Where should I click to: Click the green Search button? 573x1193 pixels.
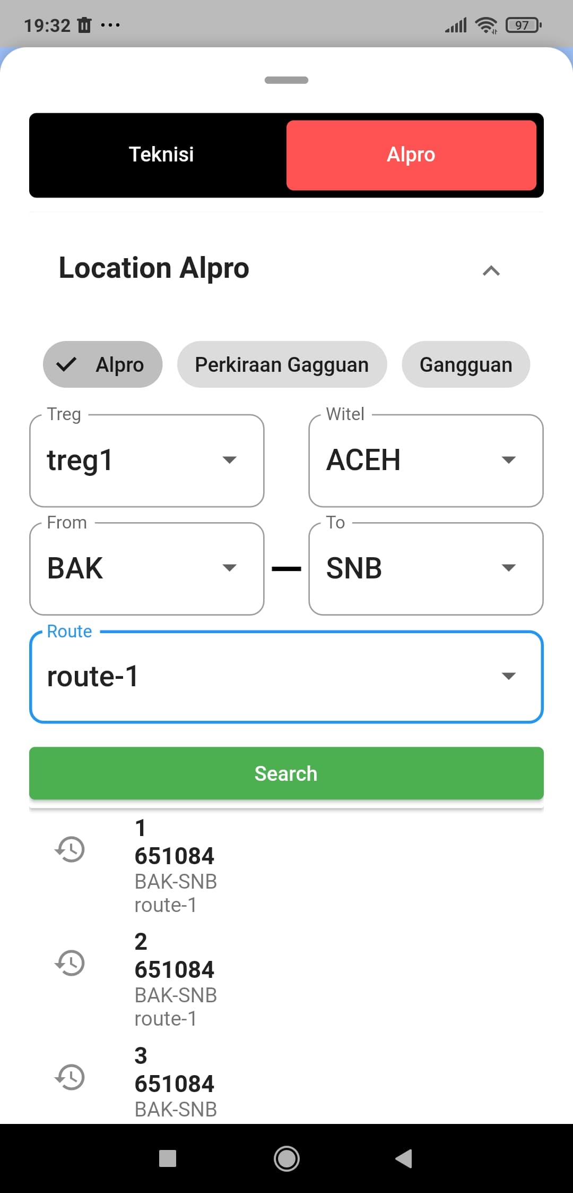[286, 773]
